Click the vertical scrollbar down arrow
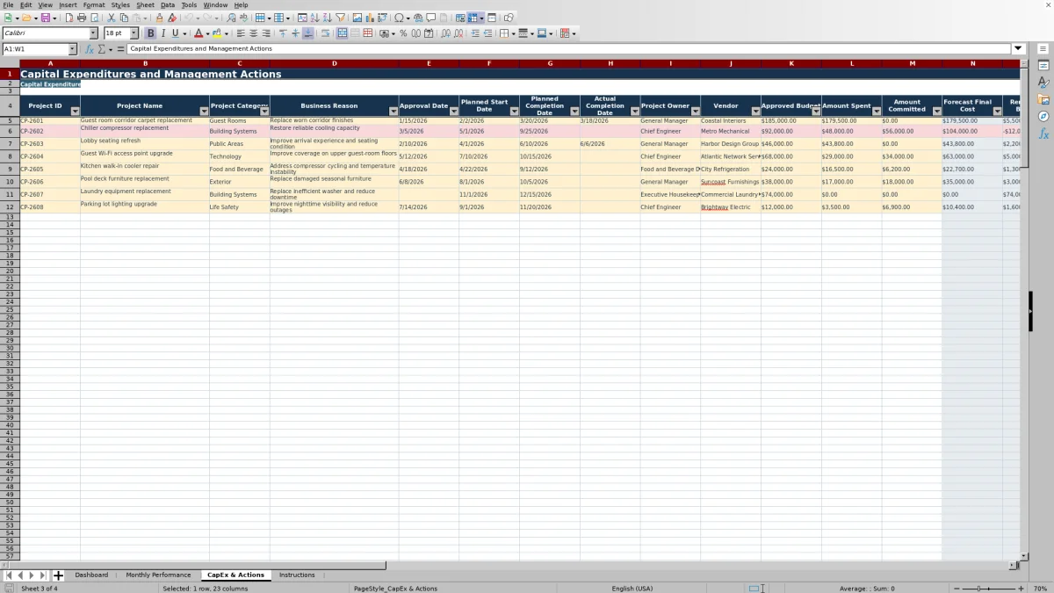 coord(1023,556)
